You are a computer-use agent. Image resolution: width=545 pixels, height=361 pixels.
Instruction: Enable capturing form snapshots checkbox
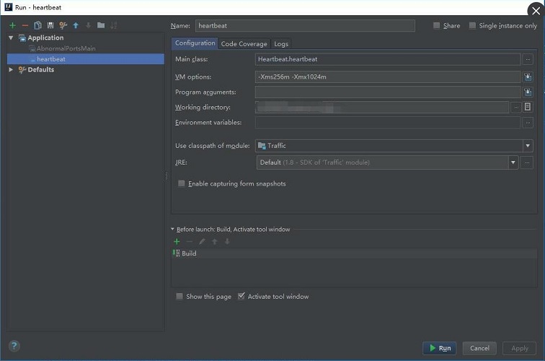[182, 183]
